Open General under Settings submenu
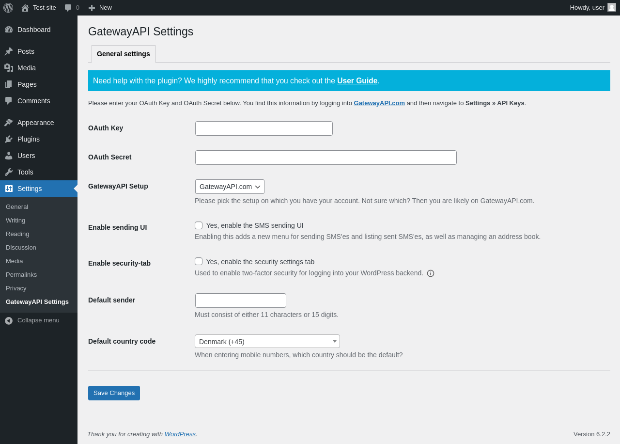The image size is (620, 444). pos(17,206)
